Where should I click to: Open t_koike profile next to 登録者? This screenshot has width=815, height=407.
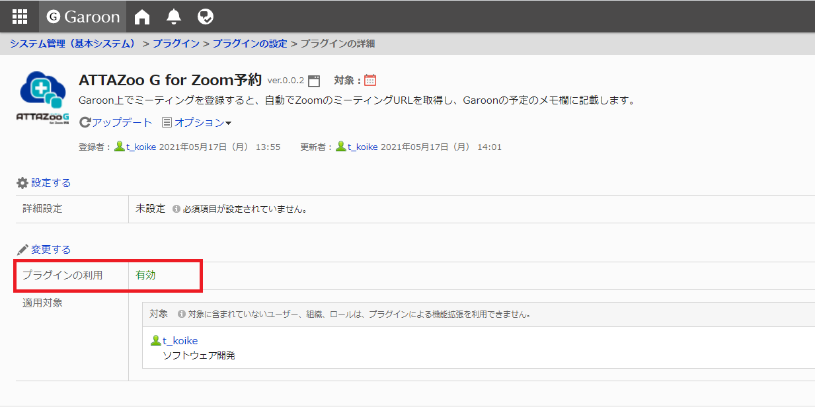(141, 147)
